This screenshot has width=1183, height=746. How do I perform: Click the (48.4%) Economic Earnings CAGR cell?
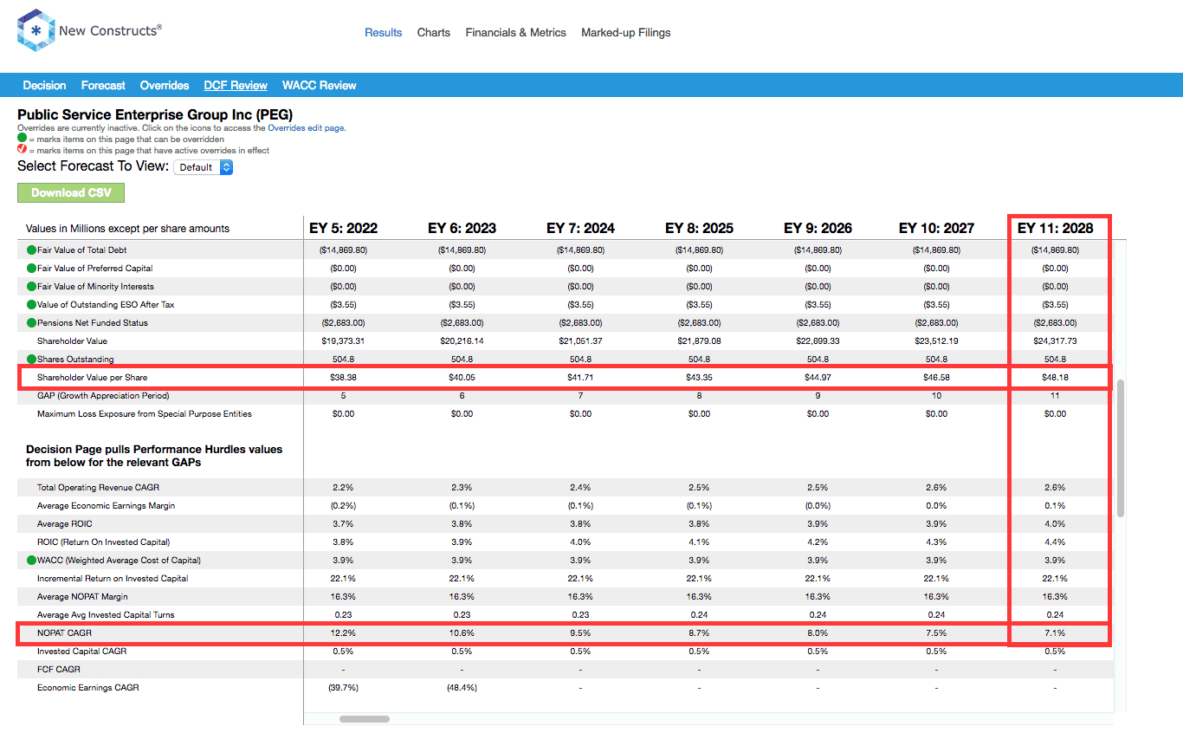pos(462,688)
